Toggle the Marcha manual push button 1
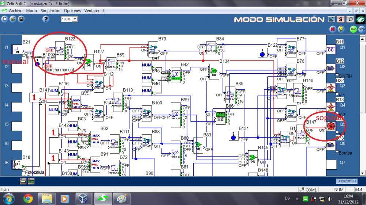 pos(37,63)
